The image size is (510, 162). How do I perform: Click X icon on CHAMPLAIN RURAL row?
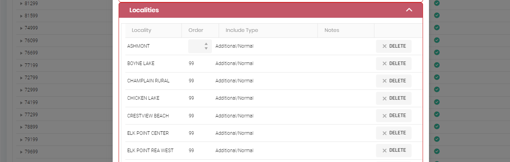(x=384, y=81)
